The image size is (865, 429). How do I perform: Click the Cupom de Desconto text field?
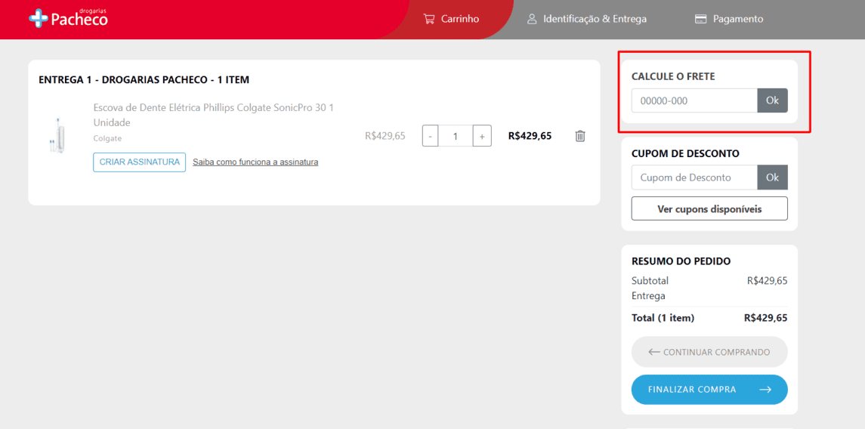(694, 177)
